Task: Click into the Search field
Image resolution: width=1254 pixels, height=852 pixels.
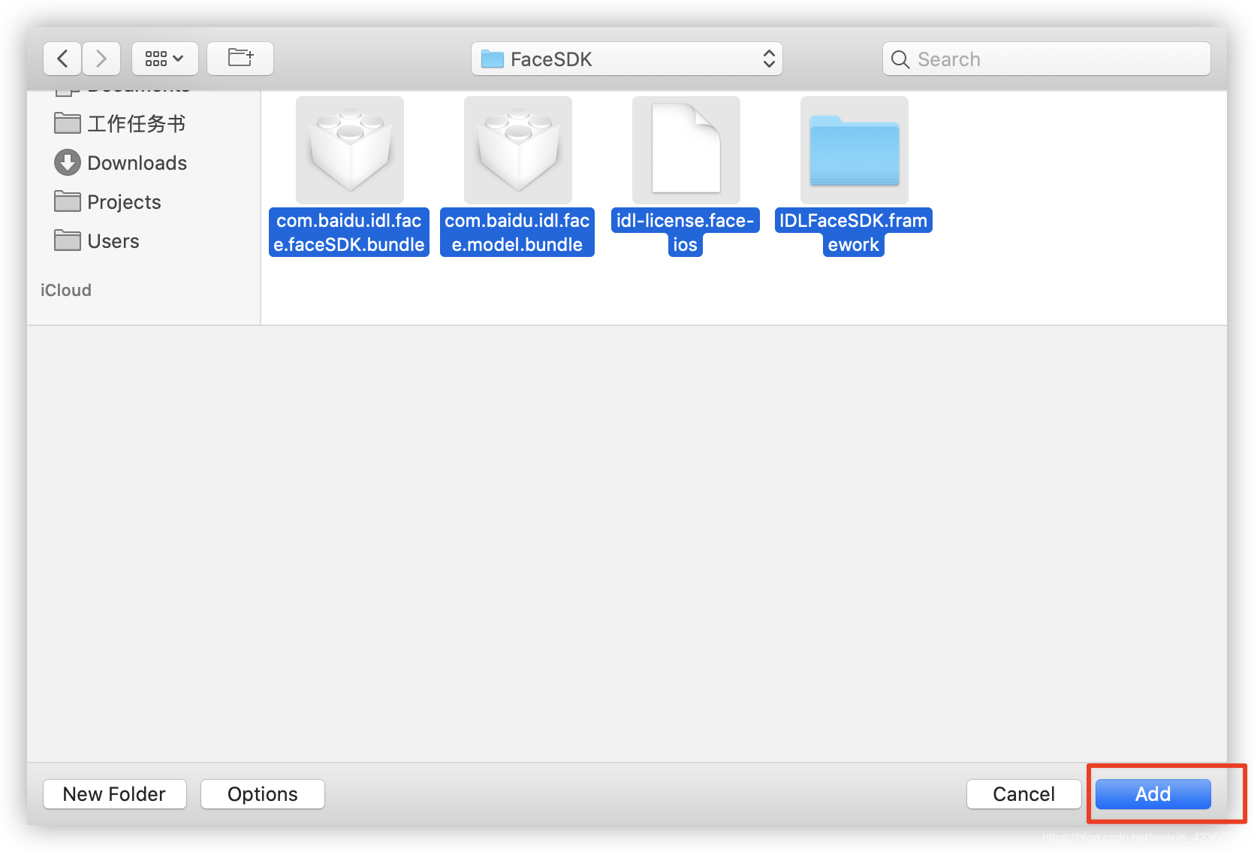Action: [1047, 59]
